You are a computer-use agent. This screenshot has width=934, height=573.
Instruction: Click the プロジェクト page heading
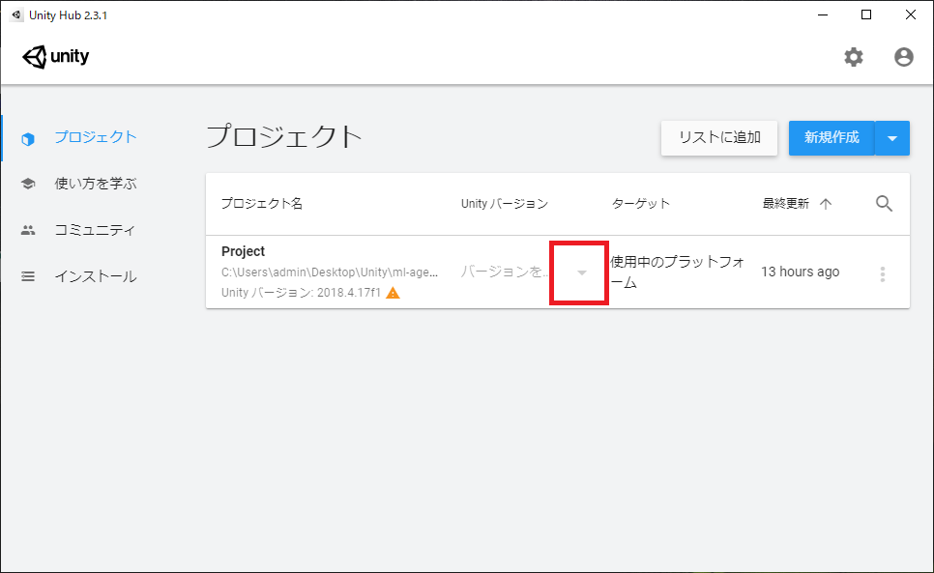284,137
